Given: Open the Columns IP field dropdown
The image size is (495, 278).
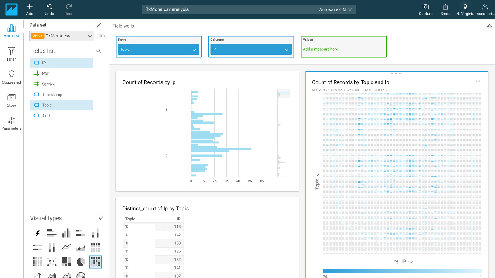Looking at the screenshot, I should (x=251, y=49).
